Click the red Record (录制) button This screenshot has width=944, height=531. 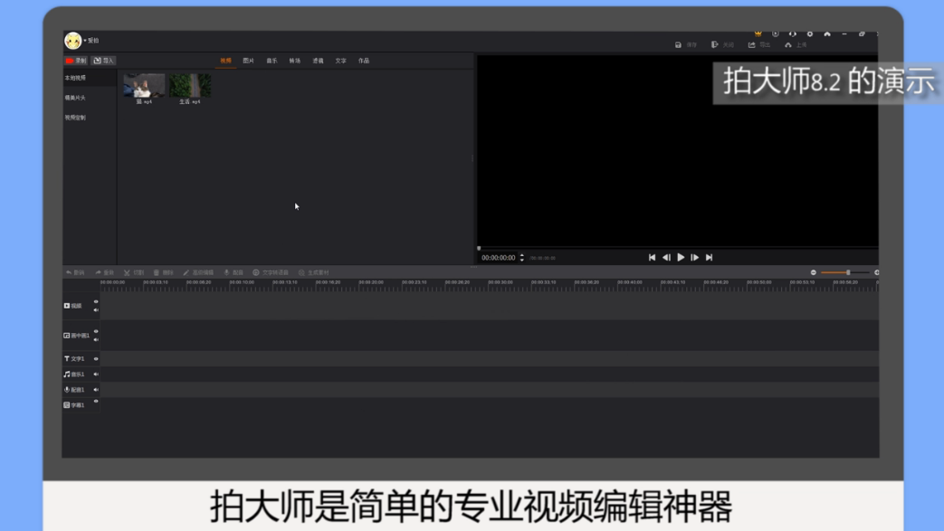(76, 61)
